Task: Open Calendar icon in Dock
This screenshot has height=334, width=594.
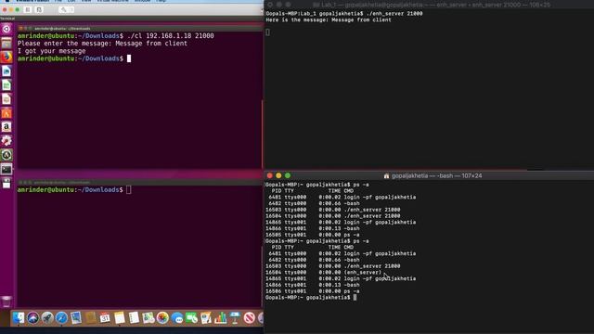Action: [105, 317]
